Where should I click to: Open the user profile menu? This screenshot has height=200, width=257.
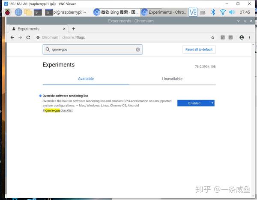coord(242,38)
